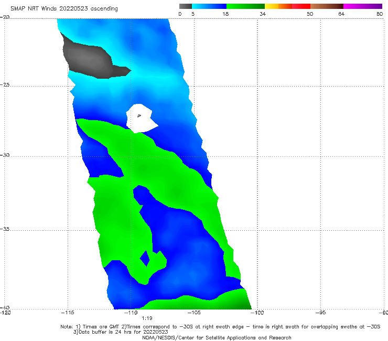Click the title 'SMAP NRT Winds 20220523 ascending'
This screenshot has width=388, height=341.
pyautogui.click(x=64, y=8)
